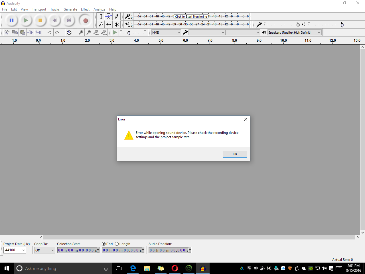Click the Zoom Out magnifier icon
Image resolution: width=365 pixels, height=274 pixels.
click(x=89, y=32)
